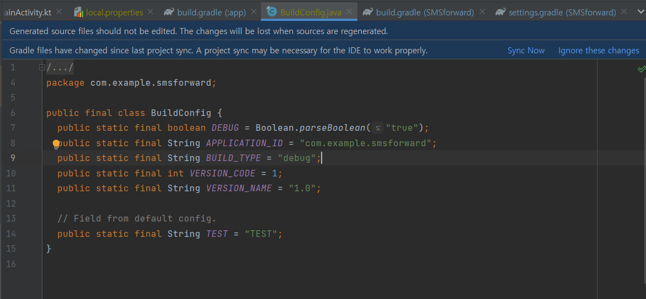This screenshot has width=646, height=299.
Task: Click the parseBoolean method call
Action: click(332, 128)
